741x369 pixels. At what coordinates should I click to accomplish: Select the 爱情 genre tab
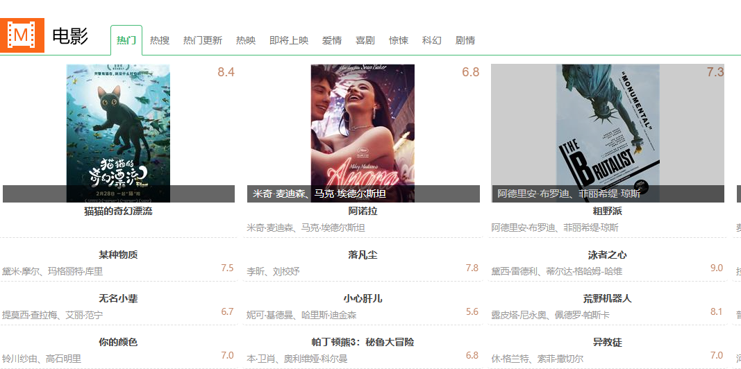[x=332, y=41]
